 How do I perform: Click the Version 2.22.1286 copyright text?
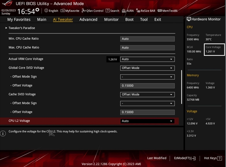pyautogui.click(x=111, y=164)
